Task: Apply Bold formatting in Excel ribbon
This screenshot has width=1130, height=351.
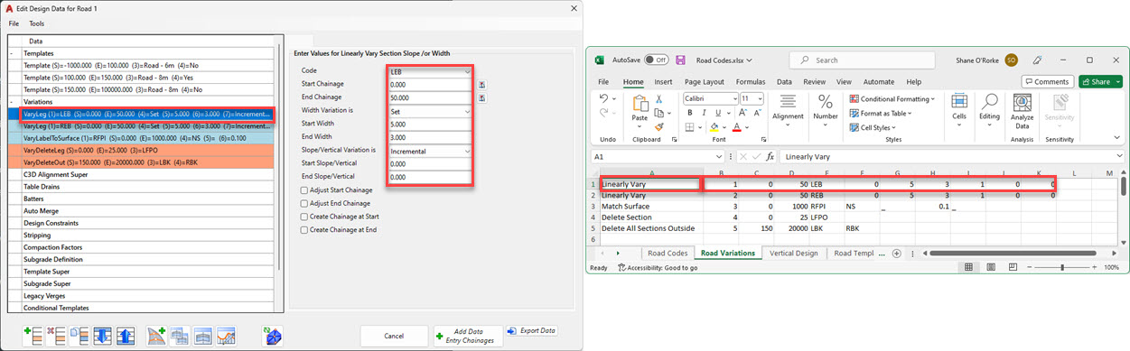Action: 690,113
